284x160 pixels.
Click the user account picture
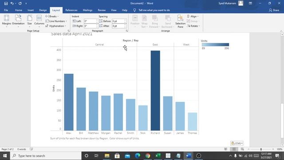coord(241,3)
